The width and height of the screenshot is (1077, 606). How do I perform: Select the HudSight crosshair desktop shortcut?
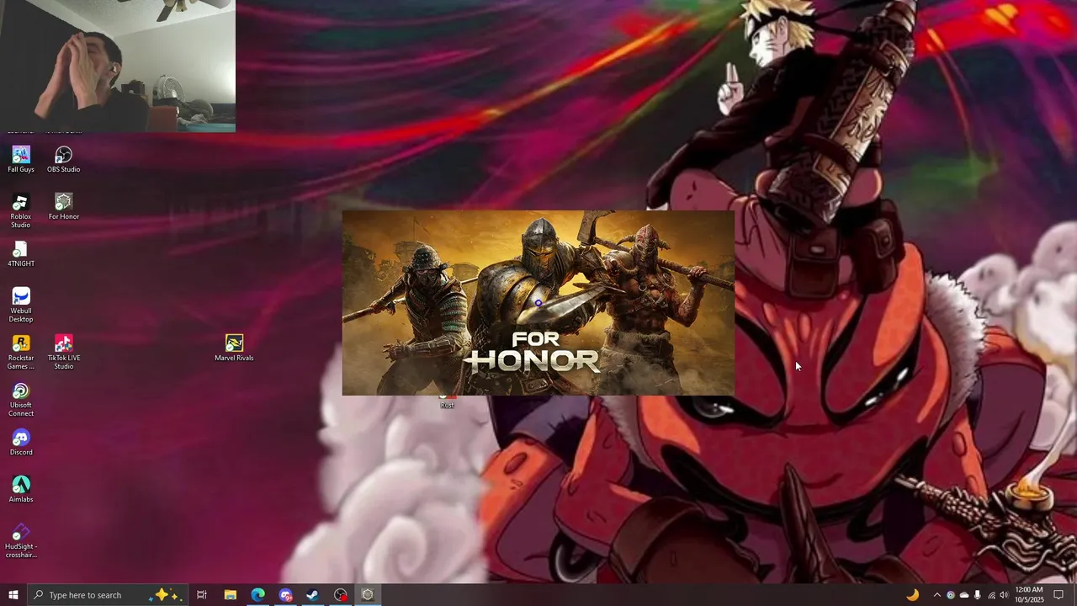pyautogui.click(x=21, y=540)
